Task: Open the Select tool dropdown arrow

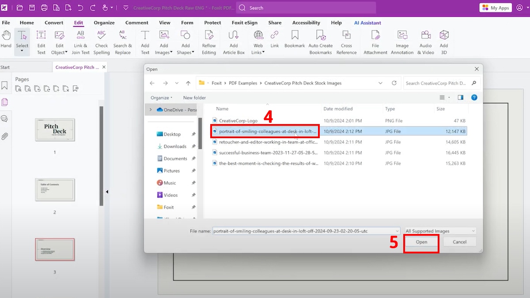Action: coord(22,52)
